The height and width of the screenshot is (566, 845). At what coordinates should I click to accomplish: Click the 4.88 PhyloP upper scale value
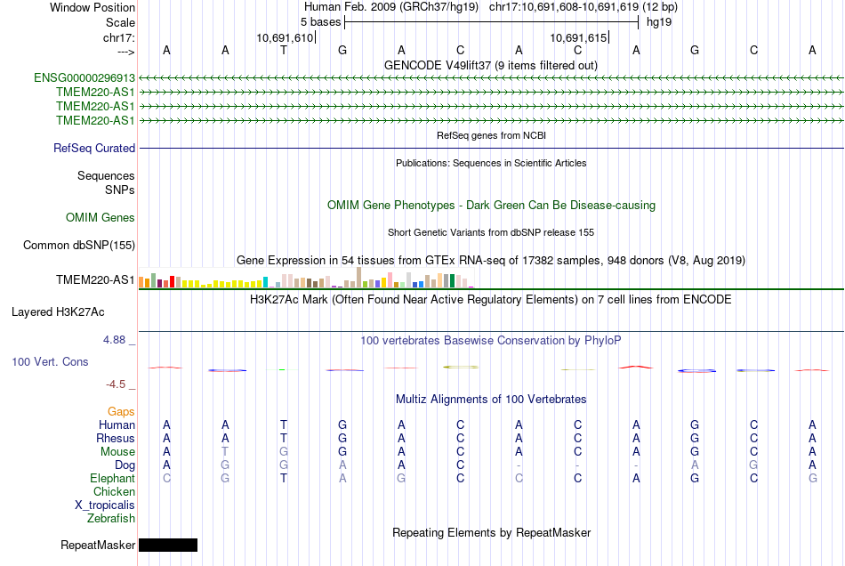[114, 340]
